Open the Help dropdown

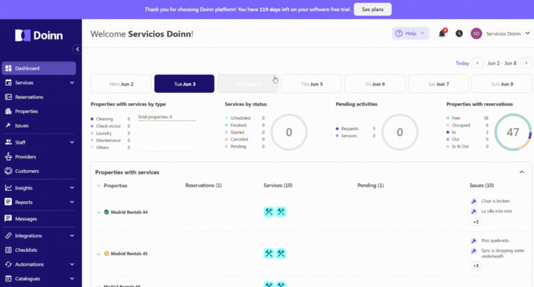[x=410, y=33]
